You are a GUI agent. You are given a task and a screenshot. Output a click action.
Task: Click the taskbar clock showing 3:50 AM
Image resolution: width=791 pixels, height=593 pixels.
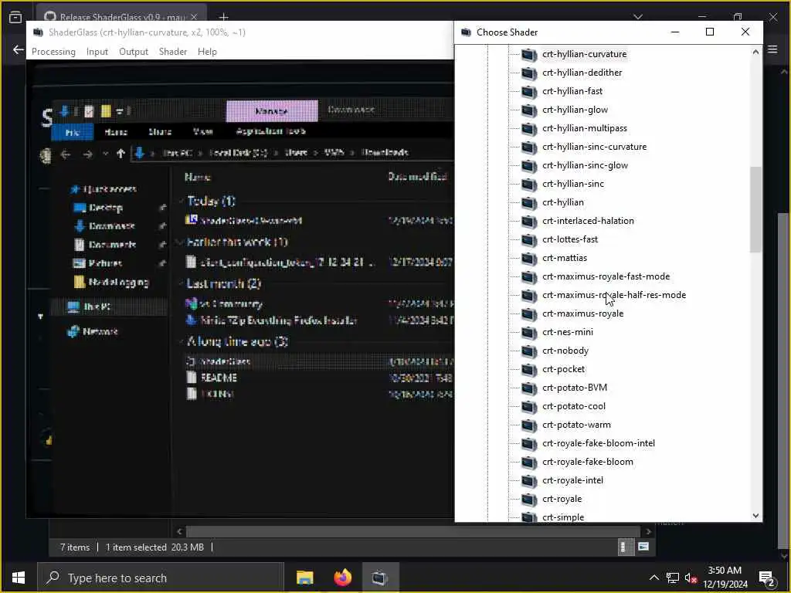(725, 578)
